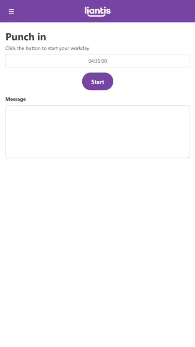This screenshot has height=347, width=195.
Task: Return home via the Liantis brand logo
Action: coord(98,12)
